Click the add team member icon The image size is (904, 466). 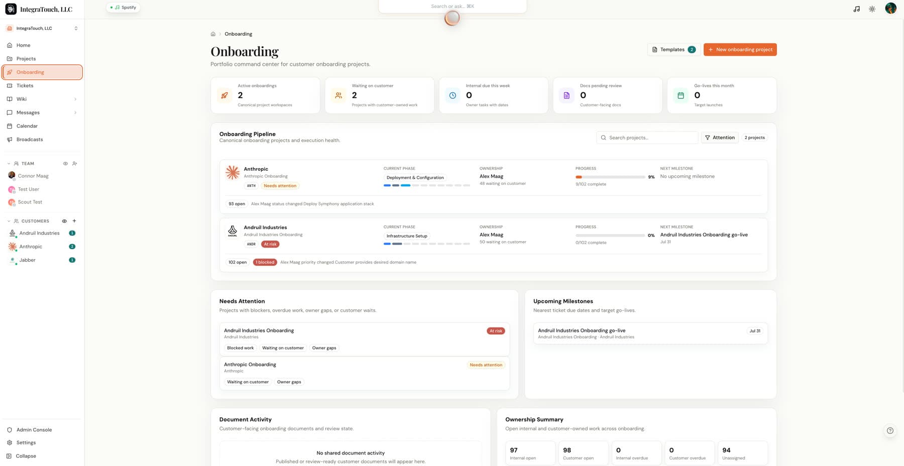(75, 164)
